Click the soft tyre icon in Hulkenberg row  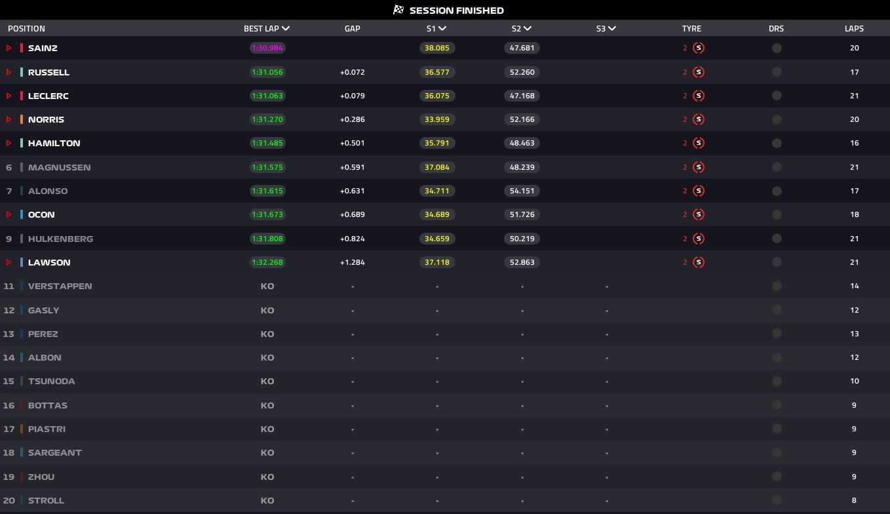699,239
